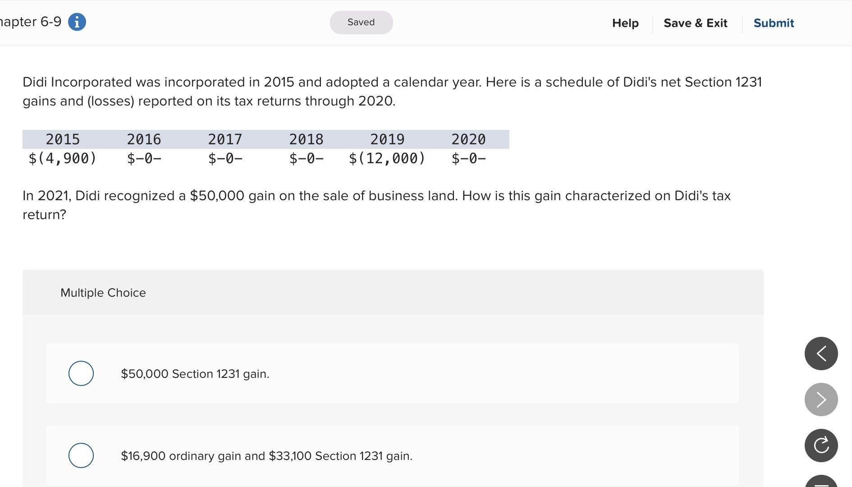Click the $16,900 ordinary gain answer text

coord(266,455)
